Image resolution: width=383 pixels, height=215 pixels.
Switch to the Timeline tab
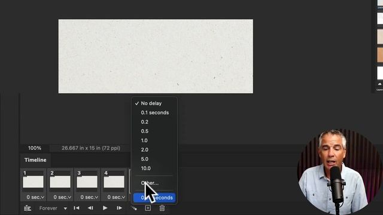pyautogui.click(x=35, y=160)
